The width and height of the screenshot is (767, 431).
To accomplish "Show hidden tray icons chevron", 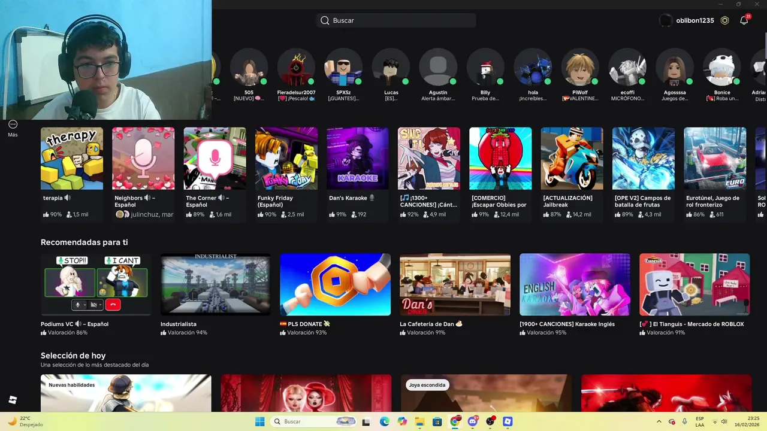I will (x=659, y=421).
